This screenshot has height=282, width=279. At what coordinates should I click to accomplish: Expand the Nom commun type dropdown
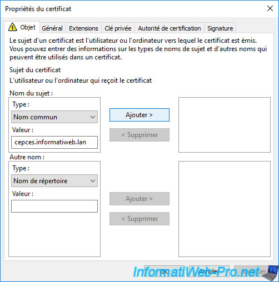click(54, 117)
